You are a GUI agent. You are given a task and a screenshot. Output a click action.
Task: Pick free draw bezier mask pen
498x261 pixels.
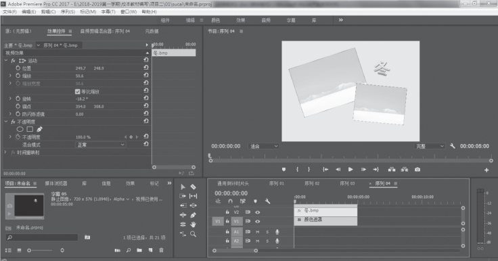[x=39, y=129]
